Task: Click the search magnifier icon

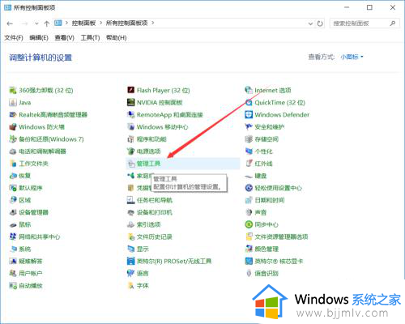Action: coord(393,23)
